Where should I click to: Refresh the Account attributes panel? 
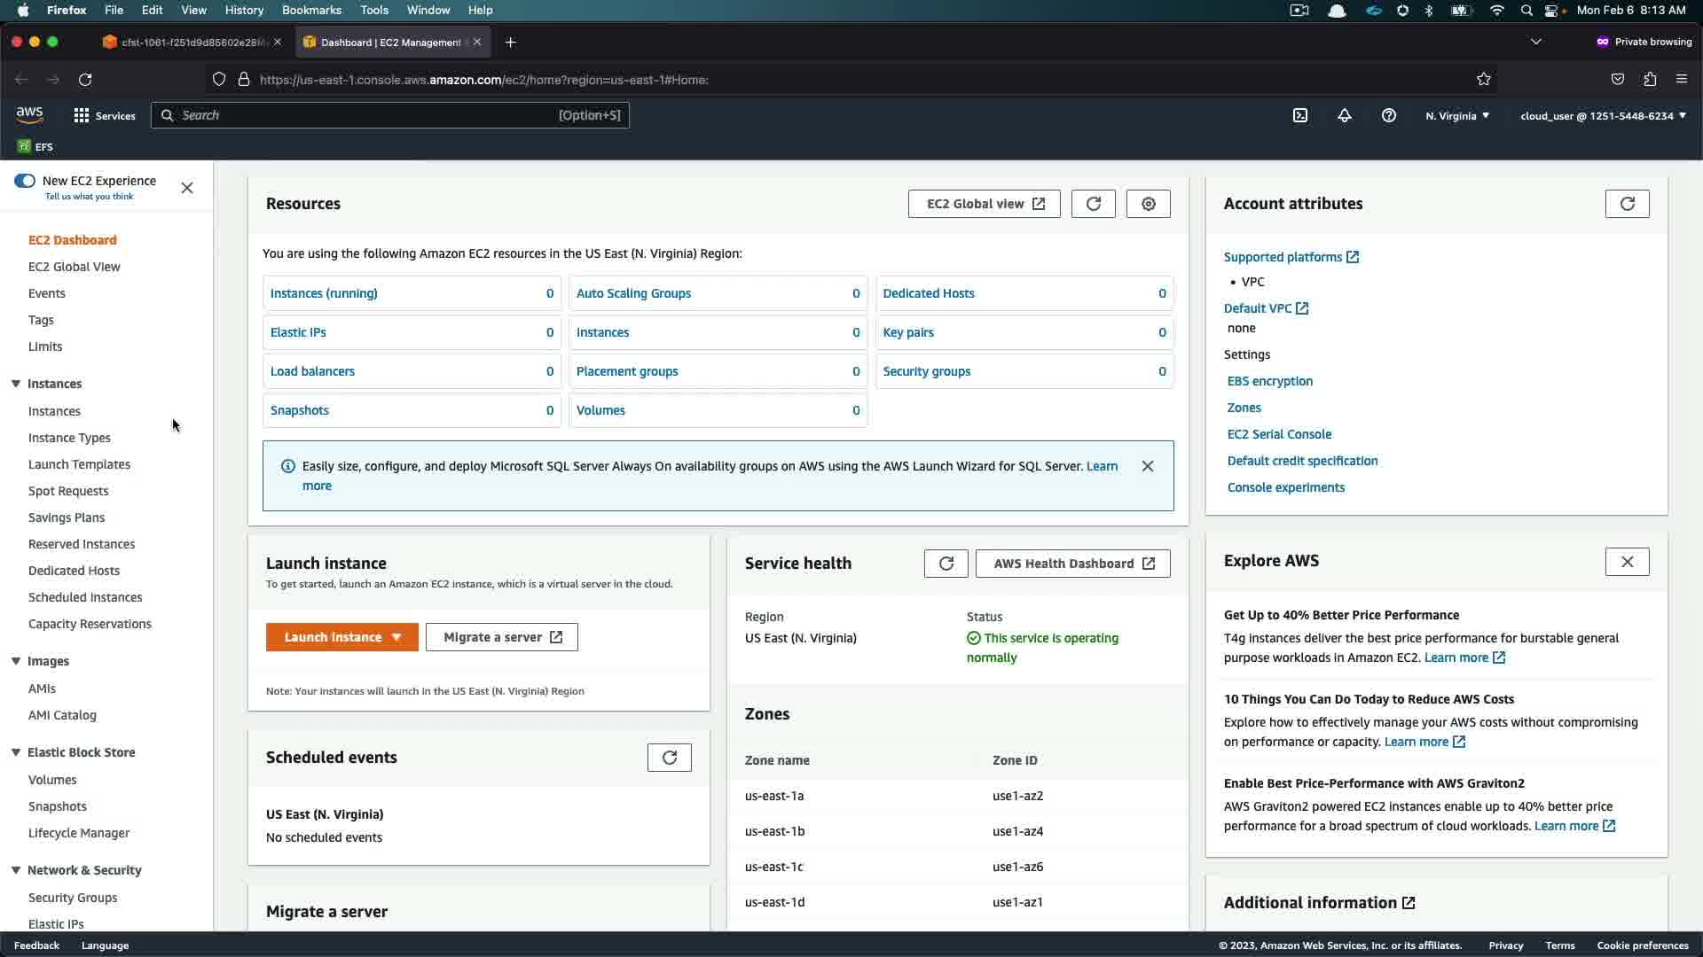pyautogui.click(x=1627, y=204)
